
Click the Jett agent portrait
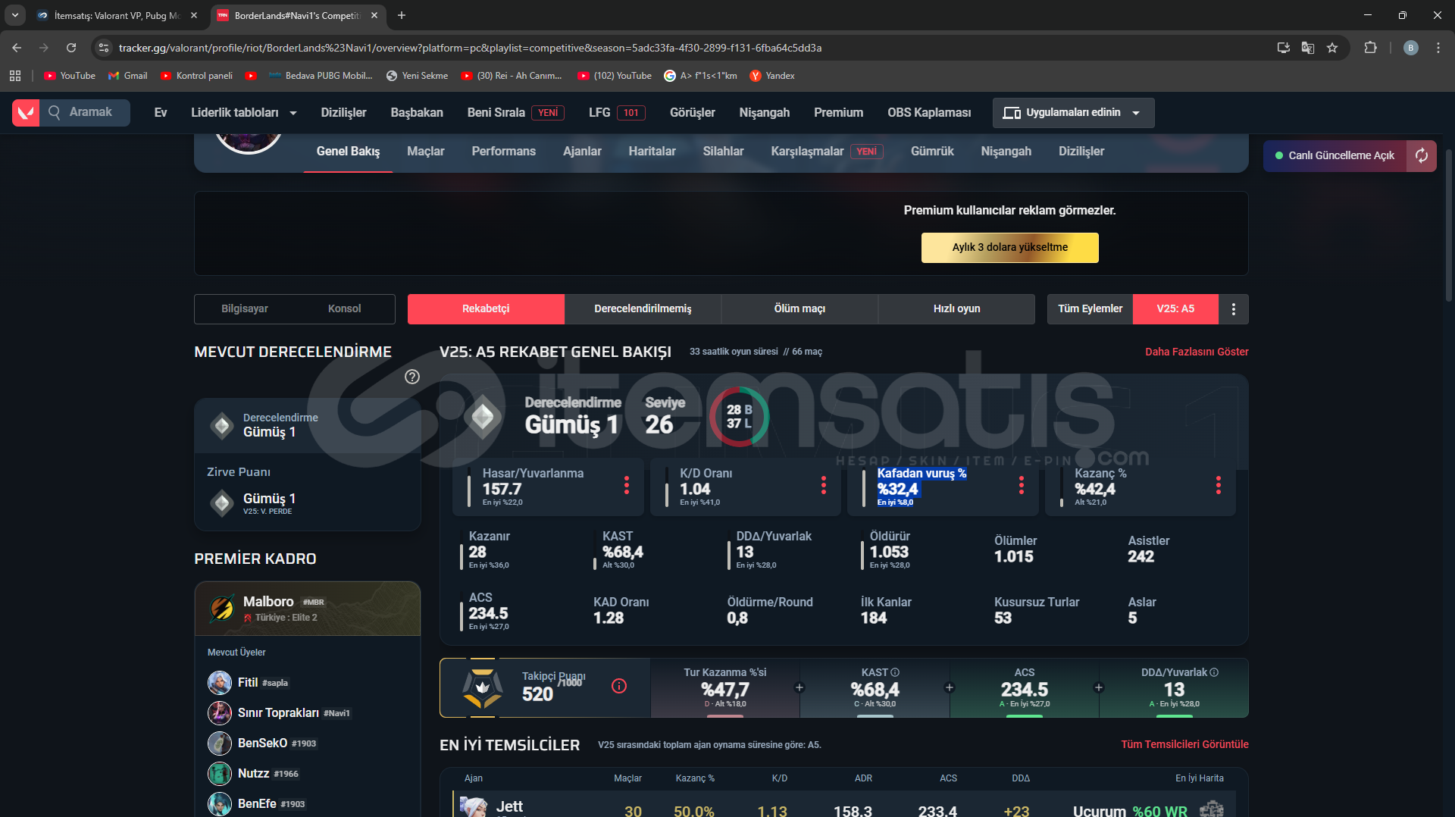474,806
